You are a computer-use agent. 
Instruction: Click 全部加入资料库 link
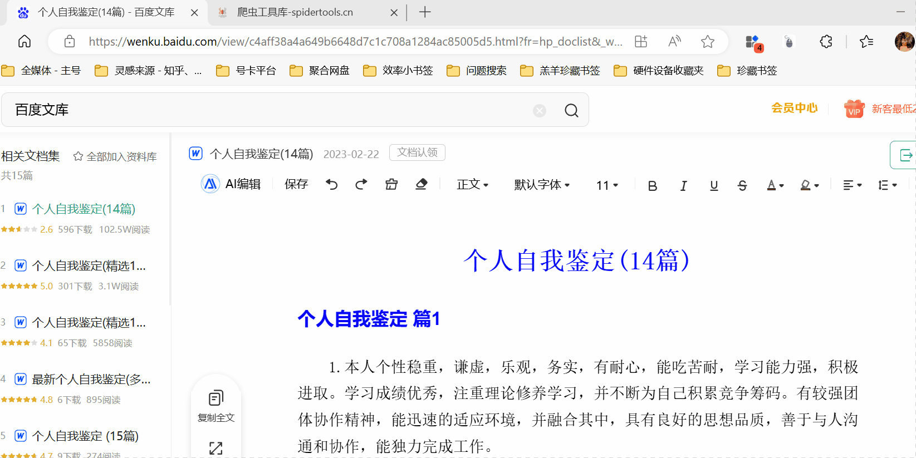(115, 157)
